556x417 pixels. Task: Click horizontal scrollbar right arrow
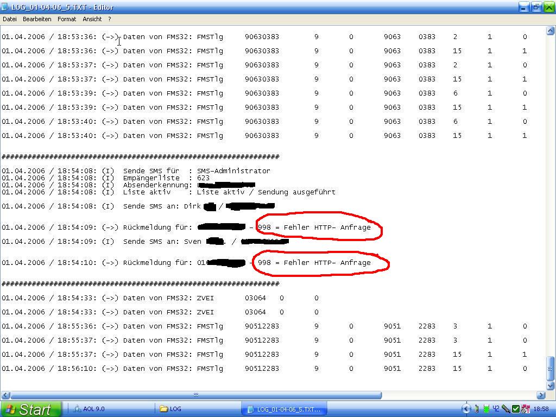tap(541, 395)
